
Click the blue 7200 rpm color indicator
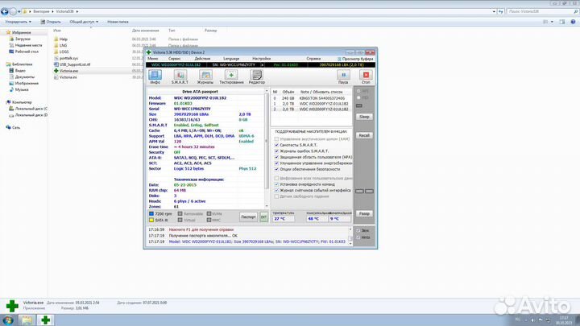coord(151,213)
